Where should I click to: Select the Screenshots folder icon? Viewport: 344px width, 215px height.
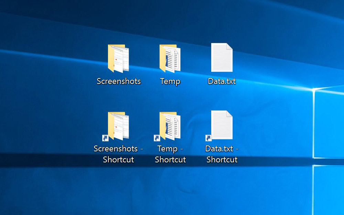click(118, 58)
